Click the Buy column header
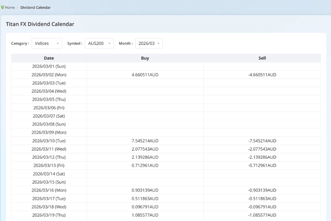 [x=145, y=58]
